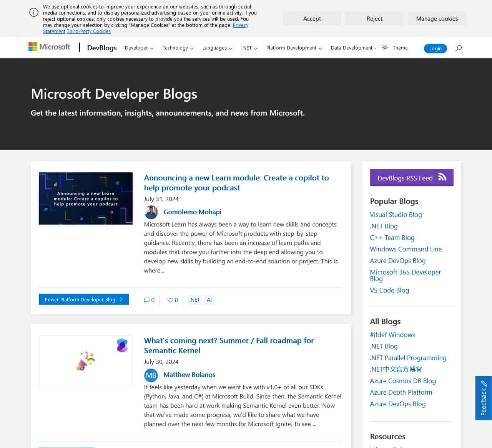Screen dimensions: 492x448
Task: Open VS Code Blog link
Action: click(x=389, y=290)
